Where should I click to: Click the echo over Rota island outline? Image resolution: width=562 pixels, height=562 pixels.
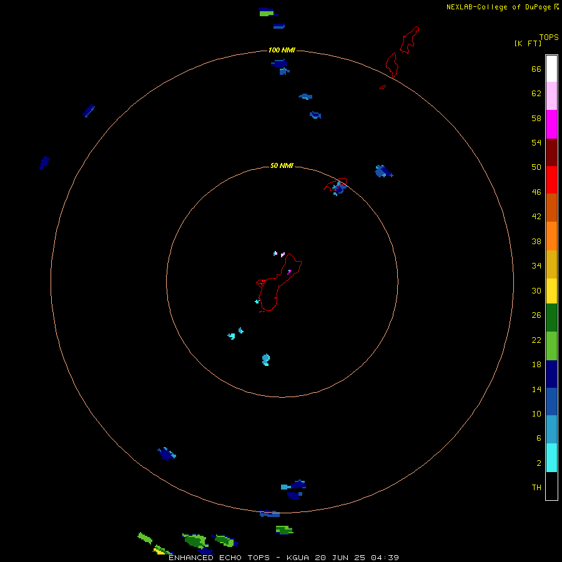338,188
